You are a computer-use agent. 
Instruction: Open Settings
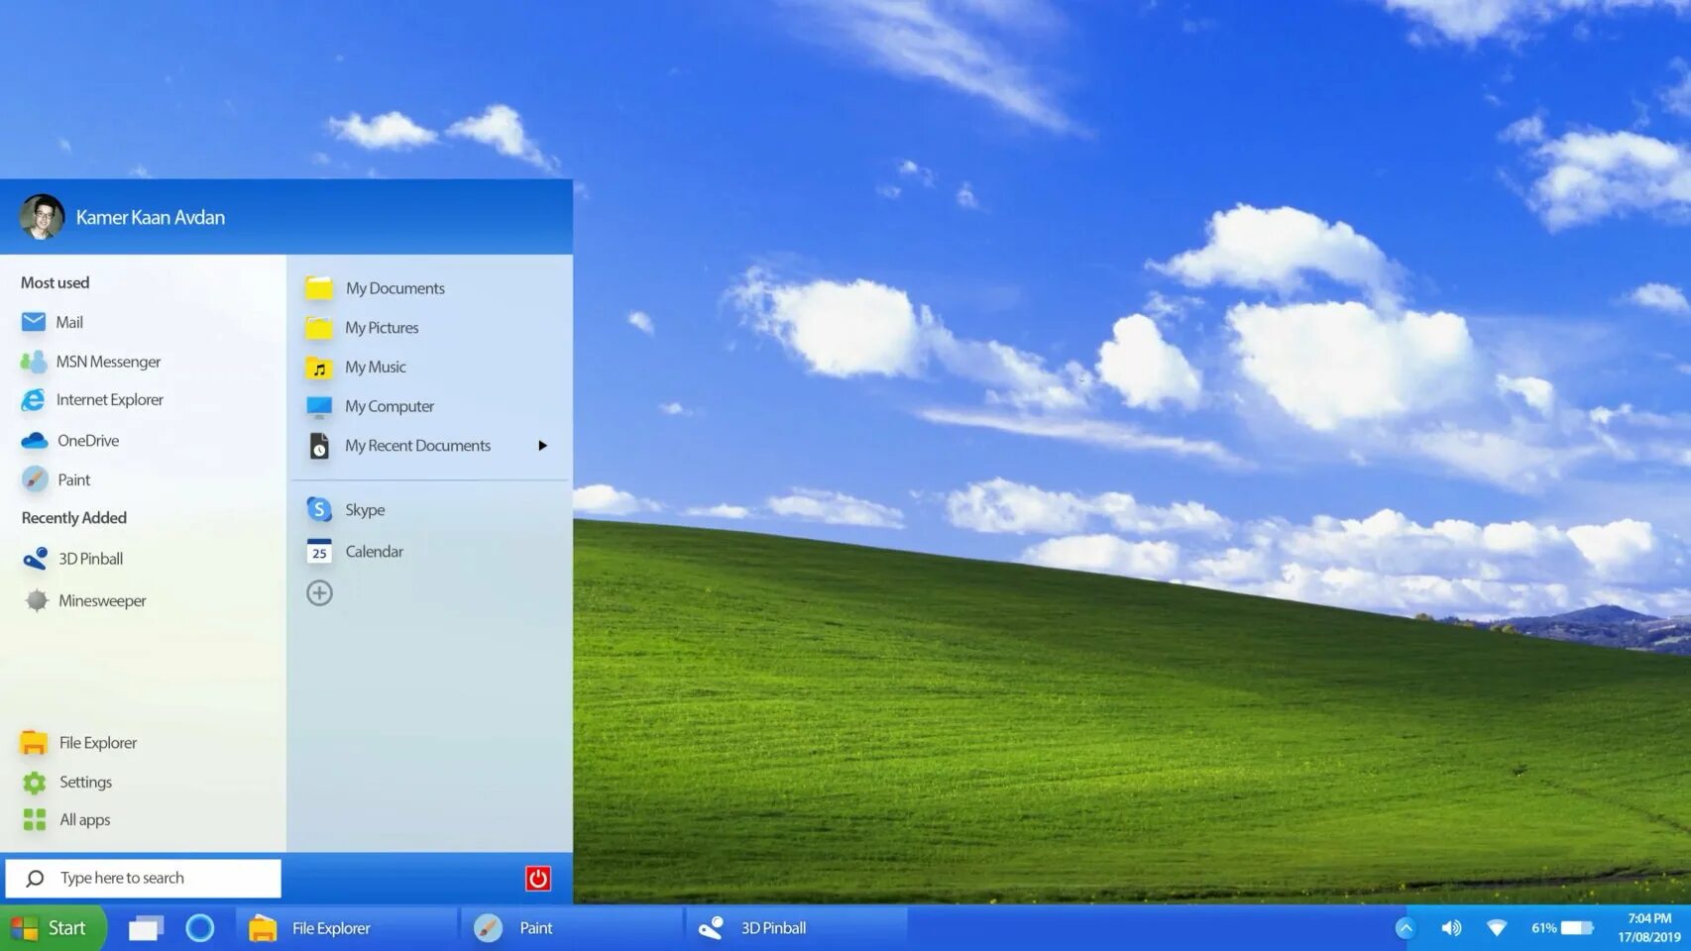pyautogui.click(x=86, y=782)
